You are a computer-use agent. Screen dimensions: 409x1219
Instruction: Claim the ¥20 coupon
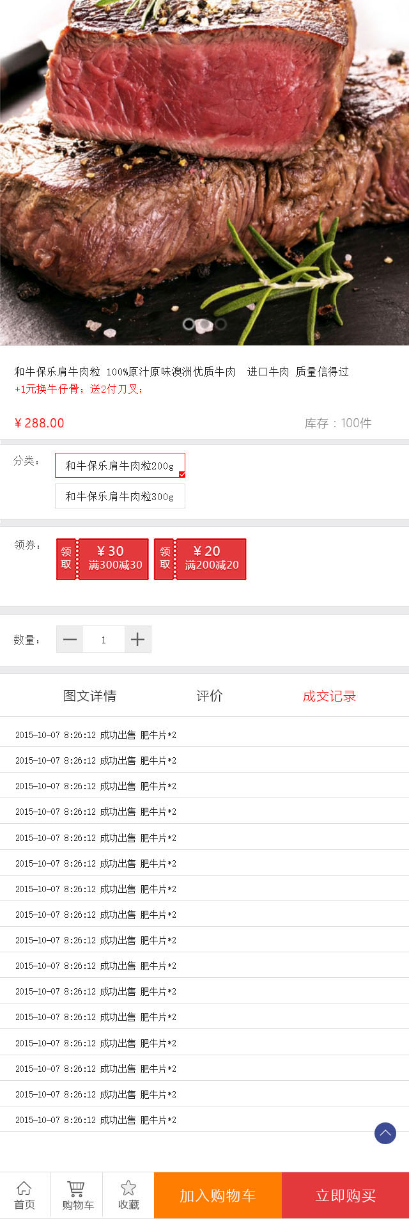pyautogui.click(x=200, y=559)
